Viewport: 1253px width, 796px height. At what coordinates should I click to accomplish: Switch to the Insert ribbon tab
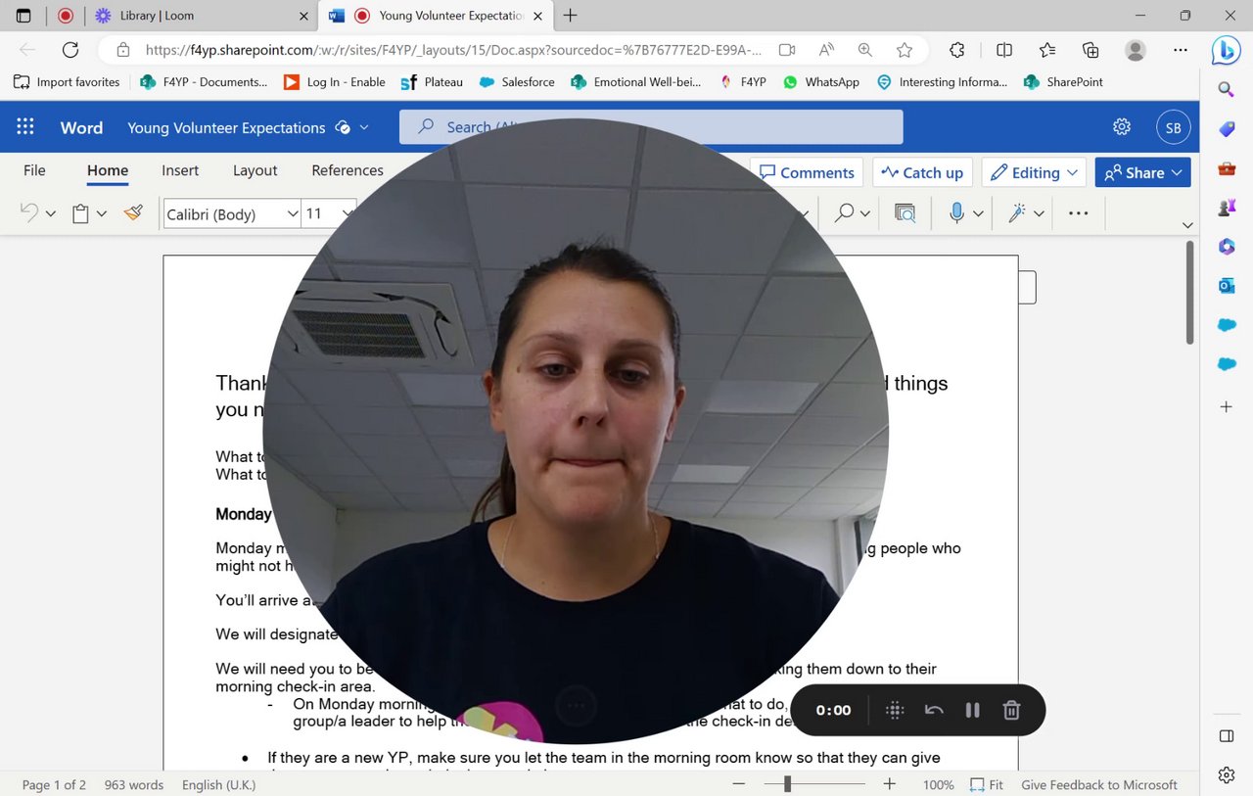pos(180,170)
